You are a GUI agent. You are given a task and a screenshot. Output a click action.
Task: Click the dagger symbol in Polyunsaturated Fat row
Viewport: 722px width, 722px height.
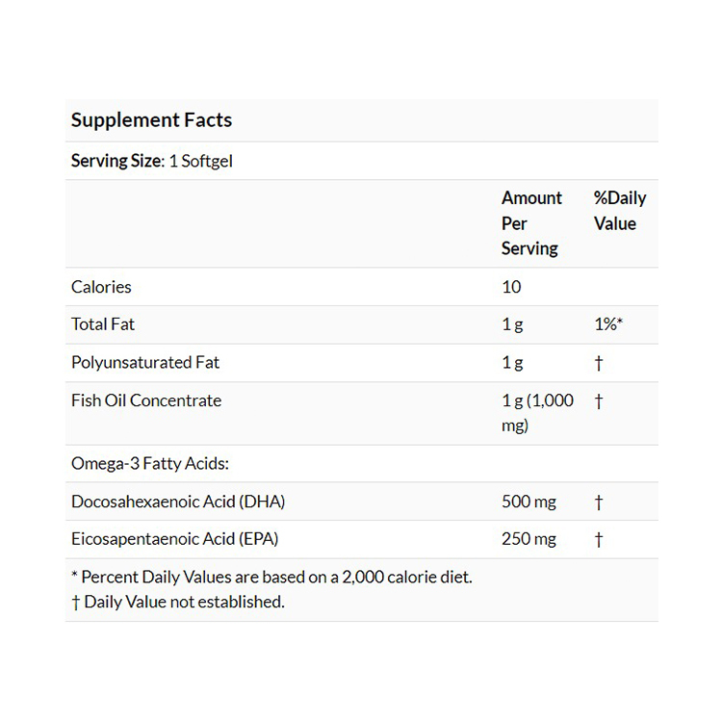click(599, 363)
